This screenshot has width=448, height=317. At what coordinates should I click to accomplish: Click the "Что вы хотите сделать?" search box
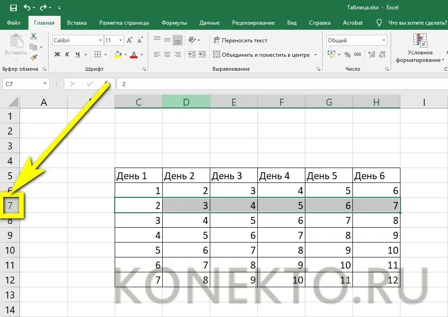click(417, 23)
